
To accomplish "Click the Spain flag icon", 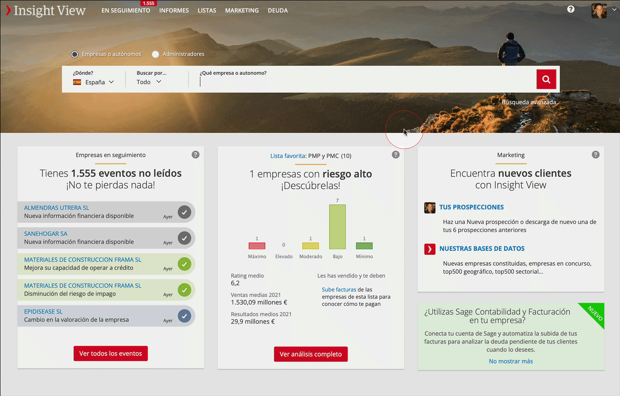I will point(77,82).
